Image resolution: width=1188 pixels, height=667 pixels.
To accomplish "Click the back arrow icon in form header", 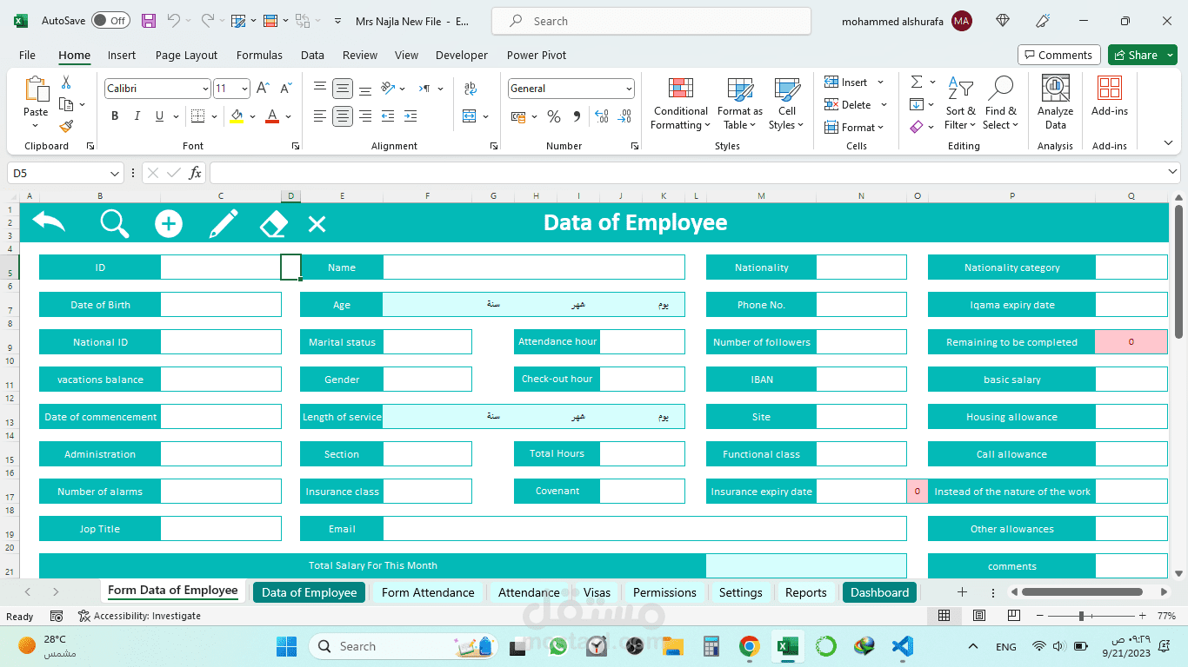I will pos(49,222).
